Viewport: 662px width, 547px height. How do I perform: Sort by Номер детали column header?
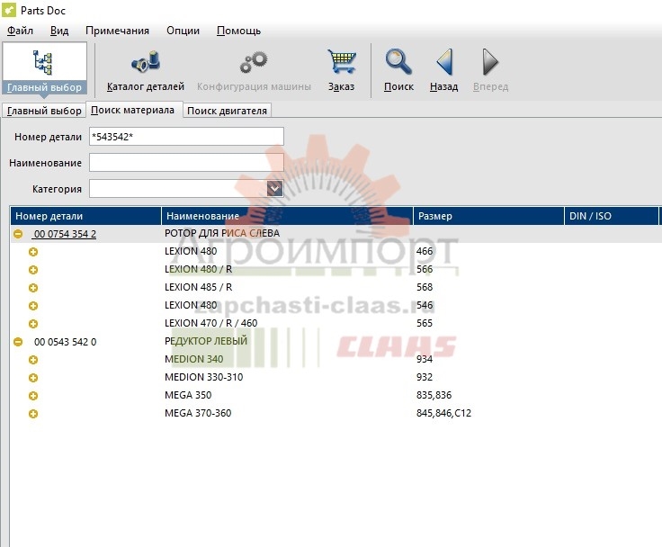click(86, 216)
